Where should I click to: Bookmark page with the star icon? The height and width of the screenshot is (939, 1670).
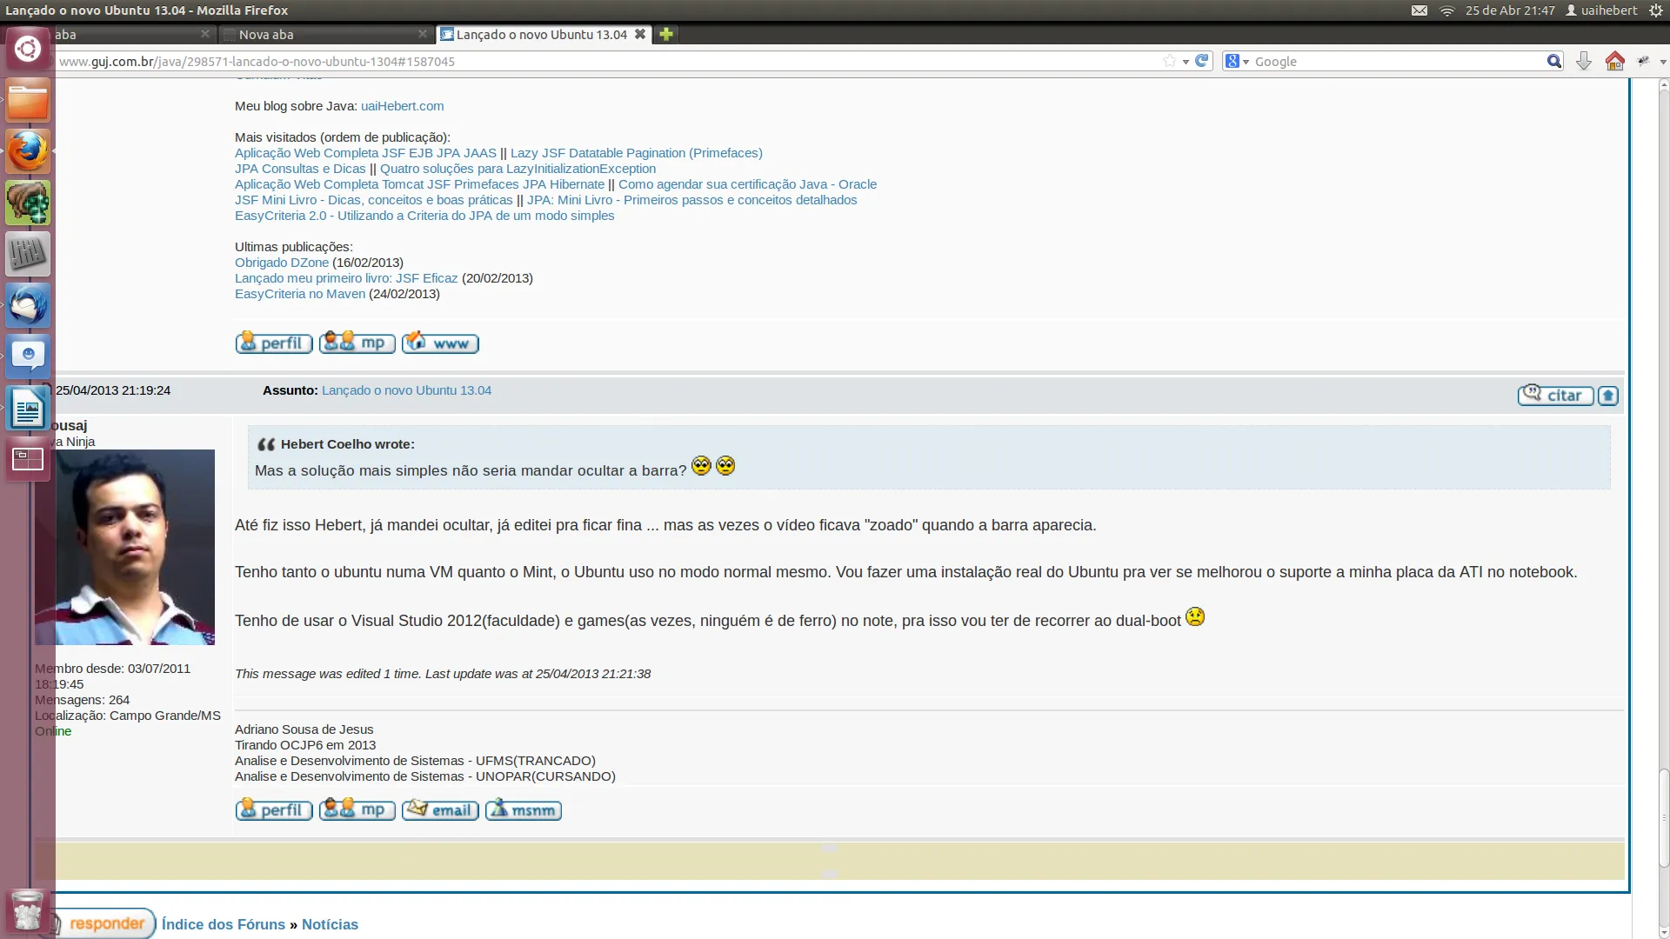coord(1170,61)
